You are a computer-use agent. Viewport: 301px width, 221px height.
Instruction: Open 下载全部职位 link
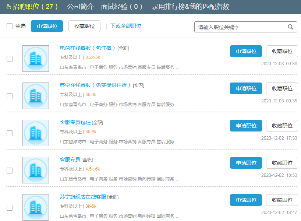[126, 26]
